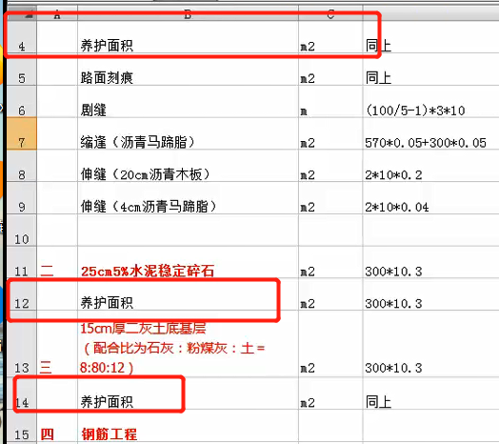Click '300*10.3' in row 12
The width and height of the screenshot is (499, 444).
point(393,304)
